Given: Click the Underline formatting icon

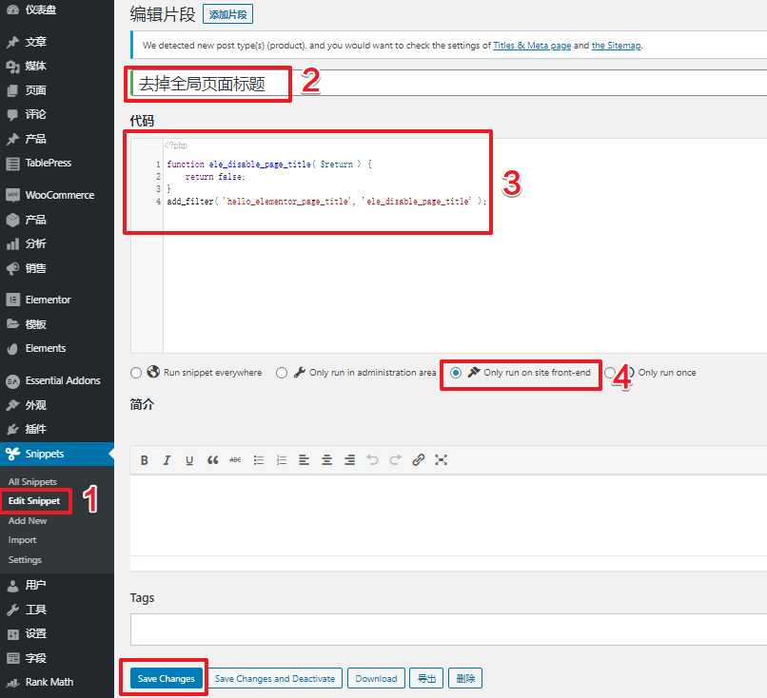Looking at the screenshot, I should [189, 460].
